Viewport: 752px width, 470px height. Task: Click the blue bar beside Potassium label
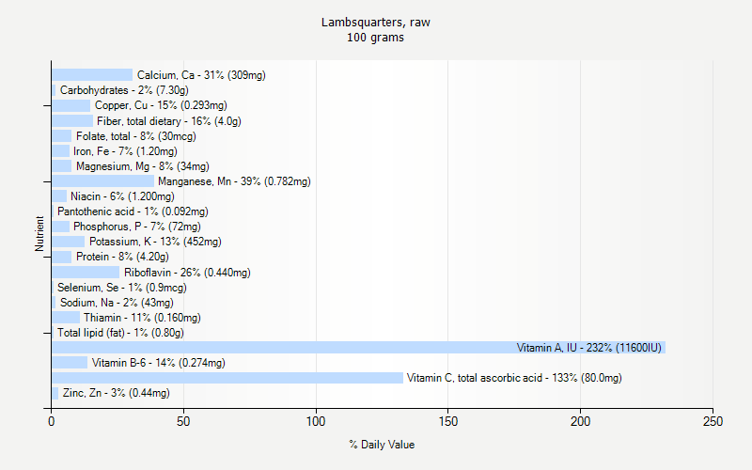(68, 242)
